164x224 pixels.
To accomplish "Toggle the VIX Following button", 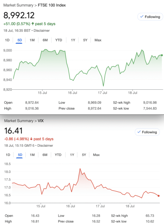I will pos(147,132).
